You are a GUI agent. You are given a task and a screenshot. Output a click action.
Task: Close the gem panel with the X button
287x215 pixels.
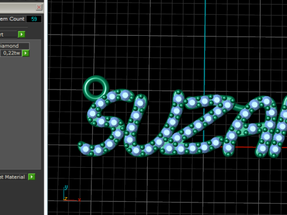click(x=39, y=8)
